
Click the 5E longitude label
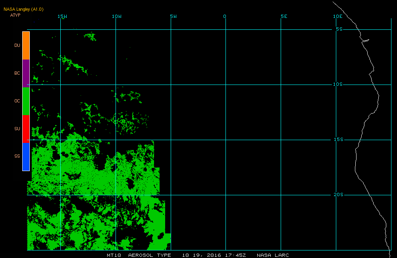pyautogui.click(x=284, y=16)
